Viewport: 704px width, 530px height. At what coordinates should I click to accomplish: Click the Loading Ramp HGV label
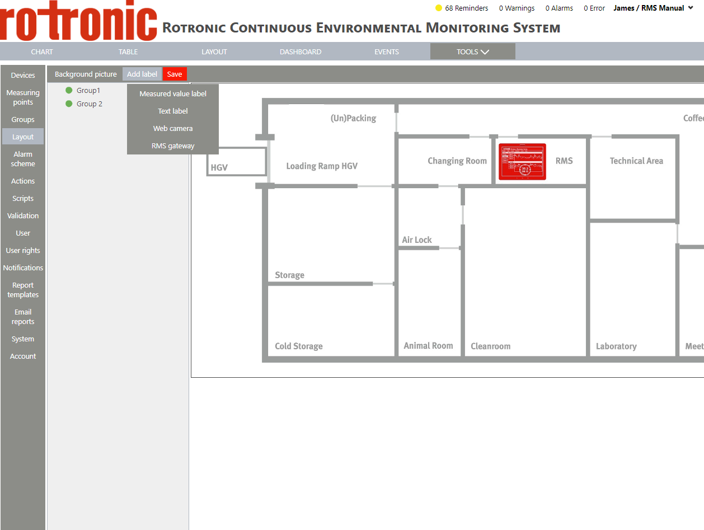322,166
